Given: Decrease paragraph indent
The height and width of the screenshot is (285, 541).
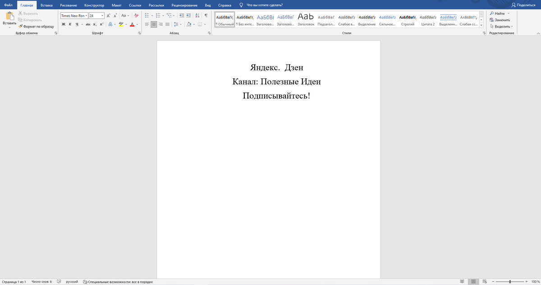Looking at the screenshot, I should point(181,15).
